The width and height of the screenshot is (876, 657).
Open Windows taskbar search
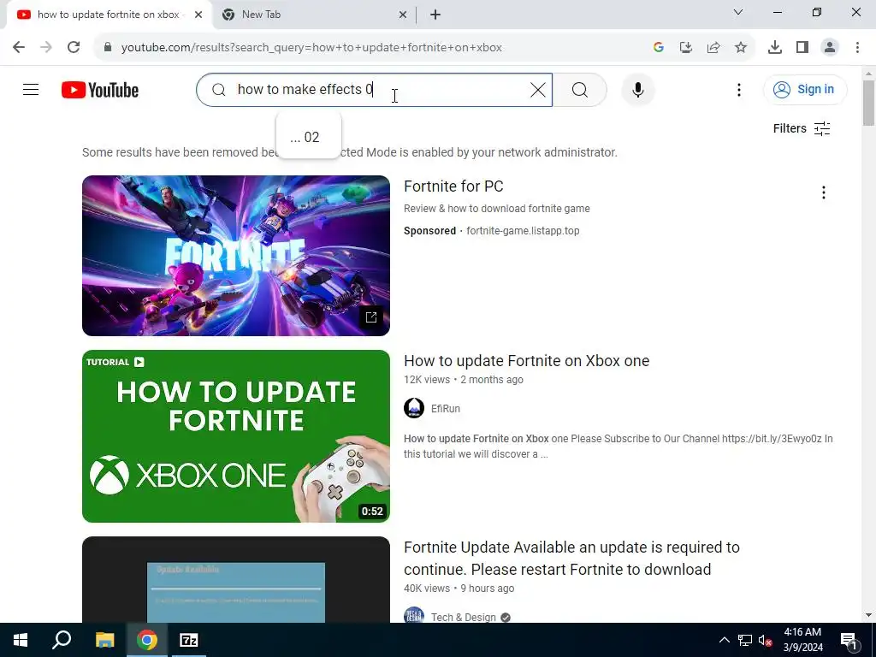(x=62, y=640)
